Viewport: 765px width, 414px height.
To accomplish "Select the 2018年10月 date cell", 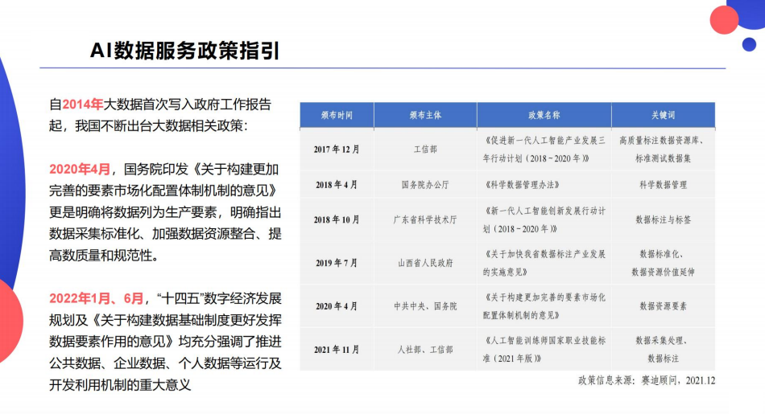I will point(337,219).
